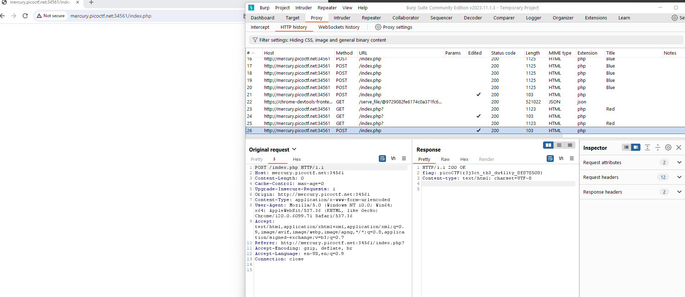Open request pane hamburger menu

[404, 158]
